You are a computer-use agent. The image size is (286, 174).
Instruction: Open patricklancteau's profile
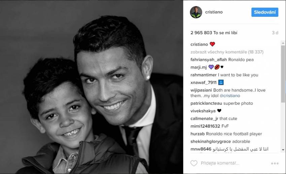[206, 103]
